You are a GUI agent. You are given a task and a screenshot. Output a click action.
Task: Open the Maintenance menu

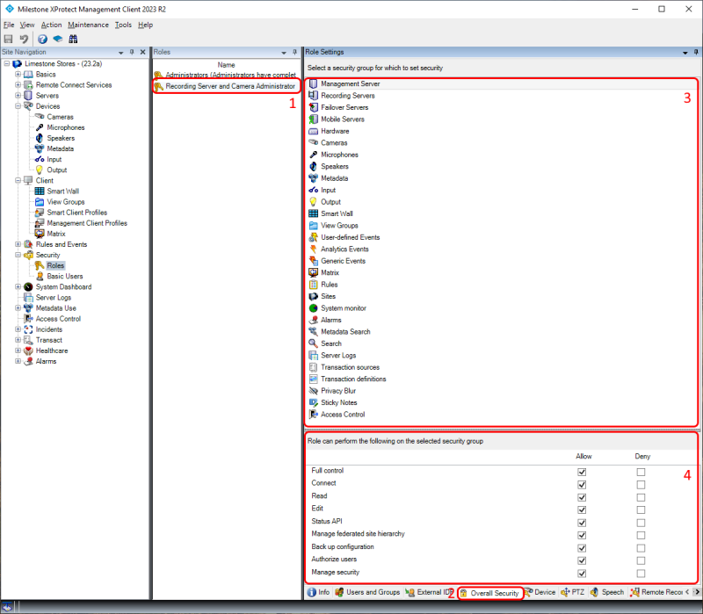pos(88,25)
